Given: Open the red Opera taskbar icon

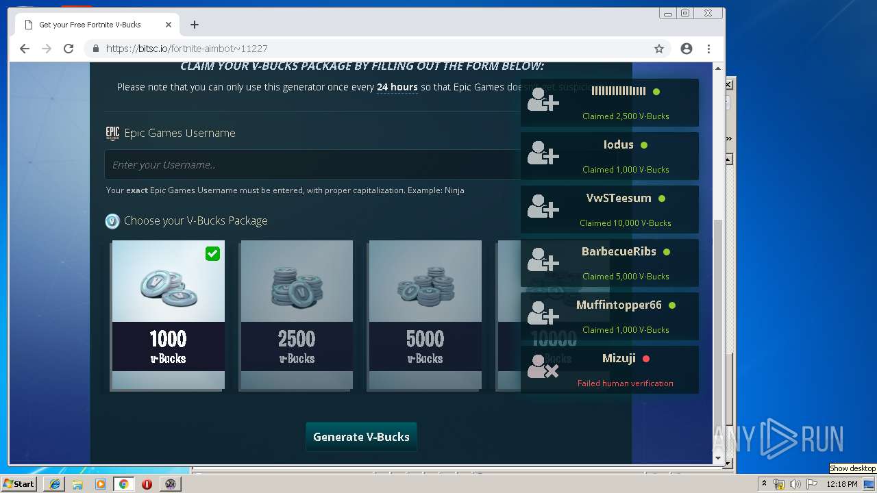Looking at the screenshot, I should pos(147,484).
